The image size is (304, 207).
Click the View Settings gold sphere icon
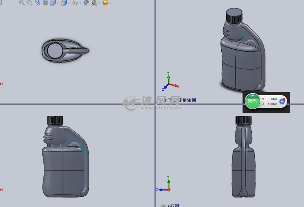click(x=105, y=3)
